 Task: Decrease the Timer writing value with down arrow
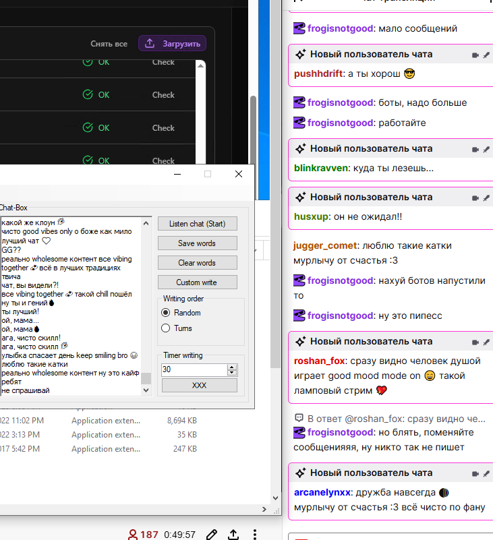(233, 373)
